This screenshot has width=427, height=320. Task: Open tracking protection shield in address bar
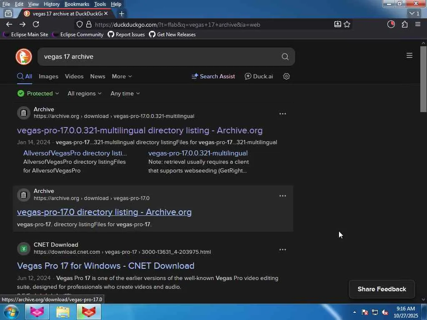coord(80,25)
